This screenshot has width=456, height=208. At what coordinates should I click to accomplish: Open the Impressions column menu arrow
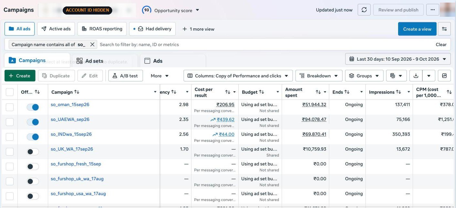pyautogui.click(x=409, y=92)
